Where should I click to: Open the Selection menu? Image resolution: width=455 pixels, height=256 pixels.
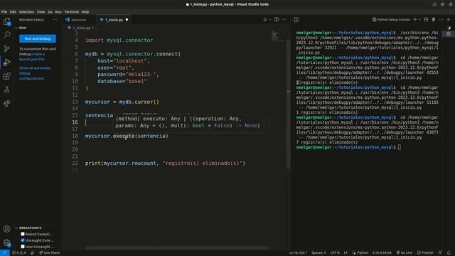26,12
